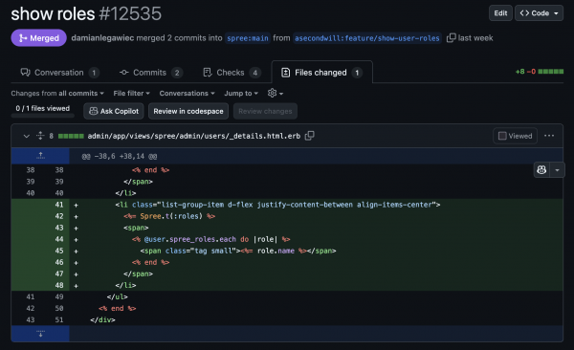Click the add-comment plus on line 41
The height and width of the screenshot is (350, 574).
(77, 205)
